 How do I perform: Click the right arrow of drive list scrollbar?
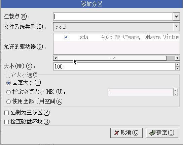[177, 58]
